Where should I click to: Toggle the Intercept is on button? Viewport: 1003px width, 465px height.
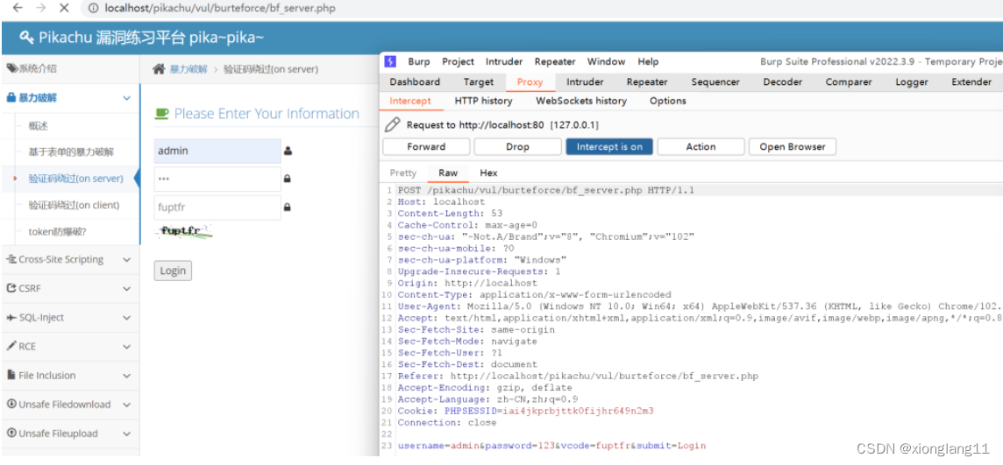pos(609,147)
